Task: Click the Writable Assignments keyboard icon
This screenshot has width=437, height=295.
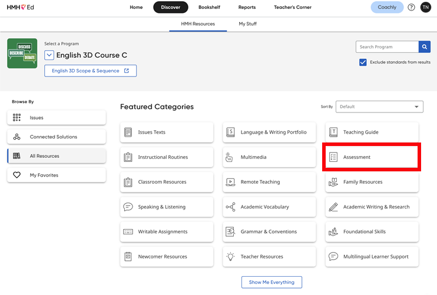Action: (x=128, y=232)
